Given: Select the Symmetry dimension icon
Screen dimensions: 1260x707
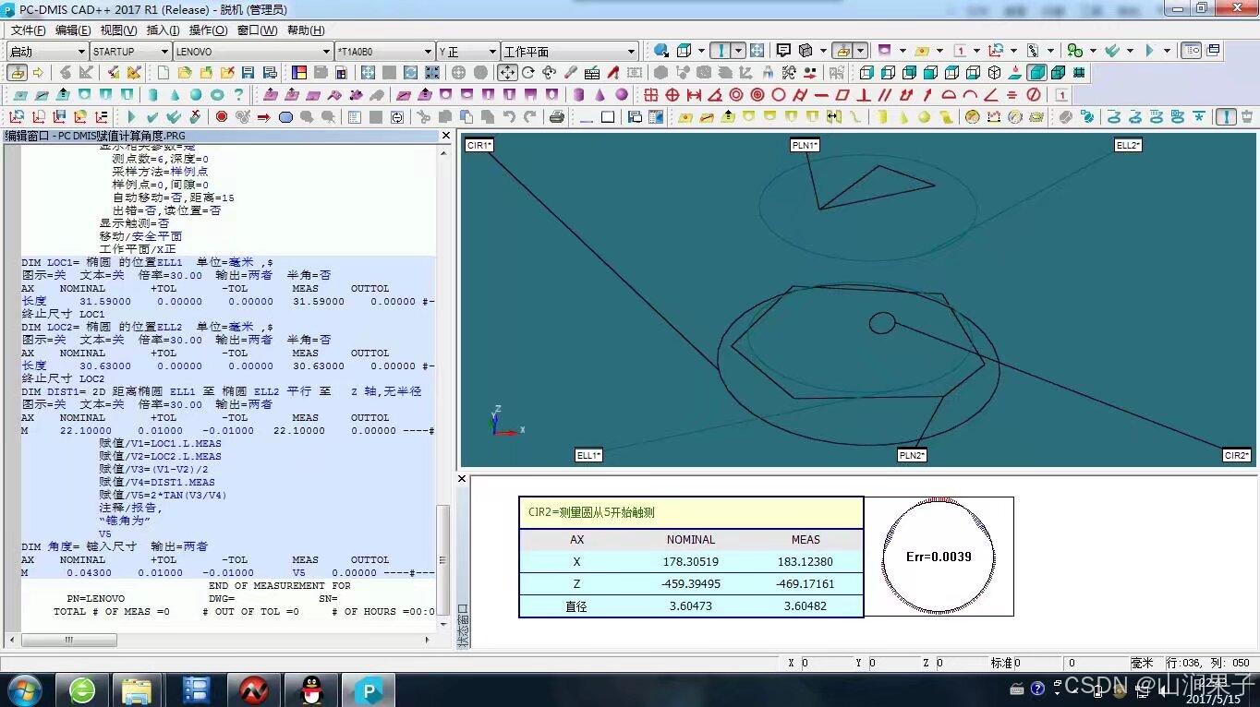Looking at the screenshot, I should click(x=1012, y=95).
